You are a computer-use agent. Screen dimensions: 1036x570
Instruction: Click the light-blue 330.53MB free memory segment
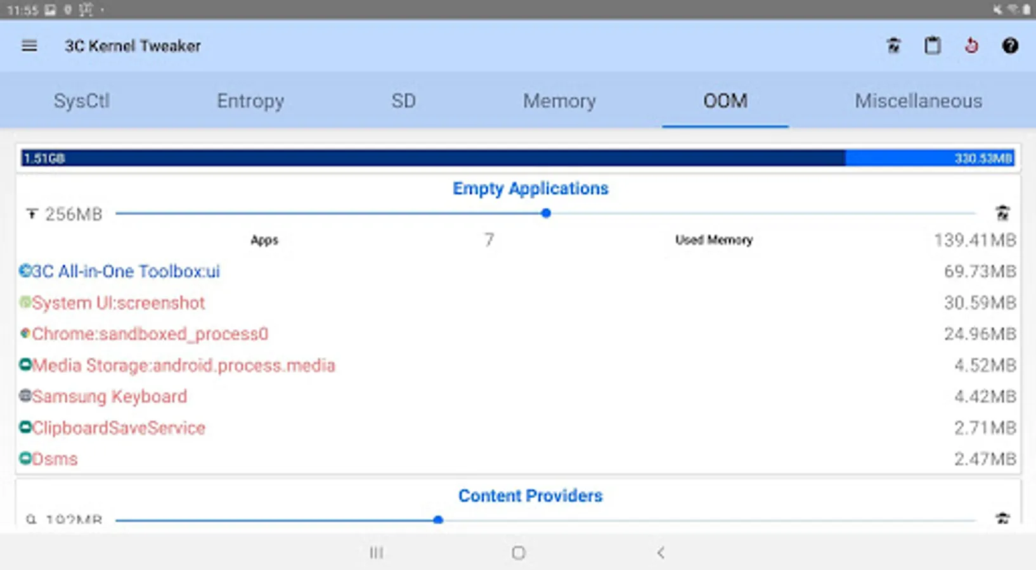tap(930, 158)
